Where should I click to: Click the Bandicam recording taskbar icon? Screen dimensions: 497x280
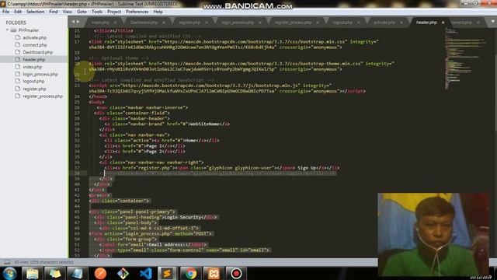(236, 273)
